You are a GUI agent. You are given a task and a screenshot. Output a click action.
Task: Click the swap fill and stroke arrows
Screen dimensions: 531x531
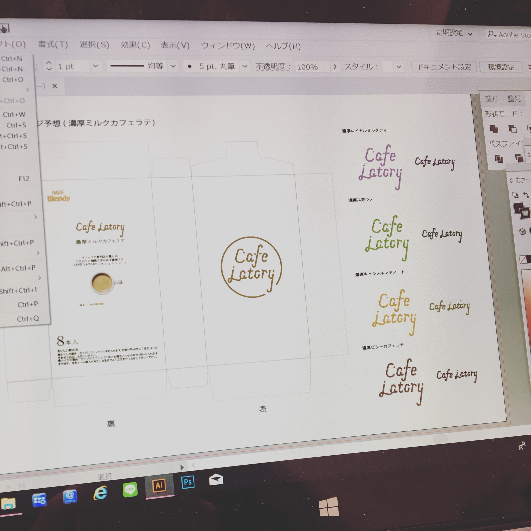point(526,195)
